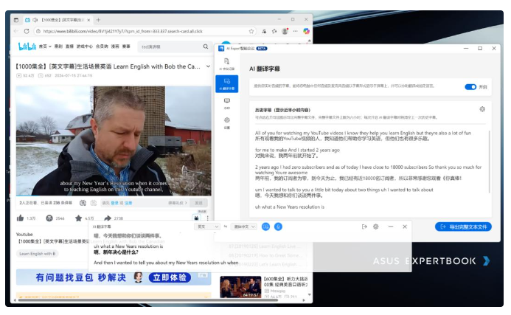
Task: Mute tab via speaker icon
Action: pyautogui.click(x=35, y=20)
